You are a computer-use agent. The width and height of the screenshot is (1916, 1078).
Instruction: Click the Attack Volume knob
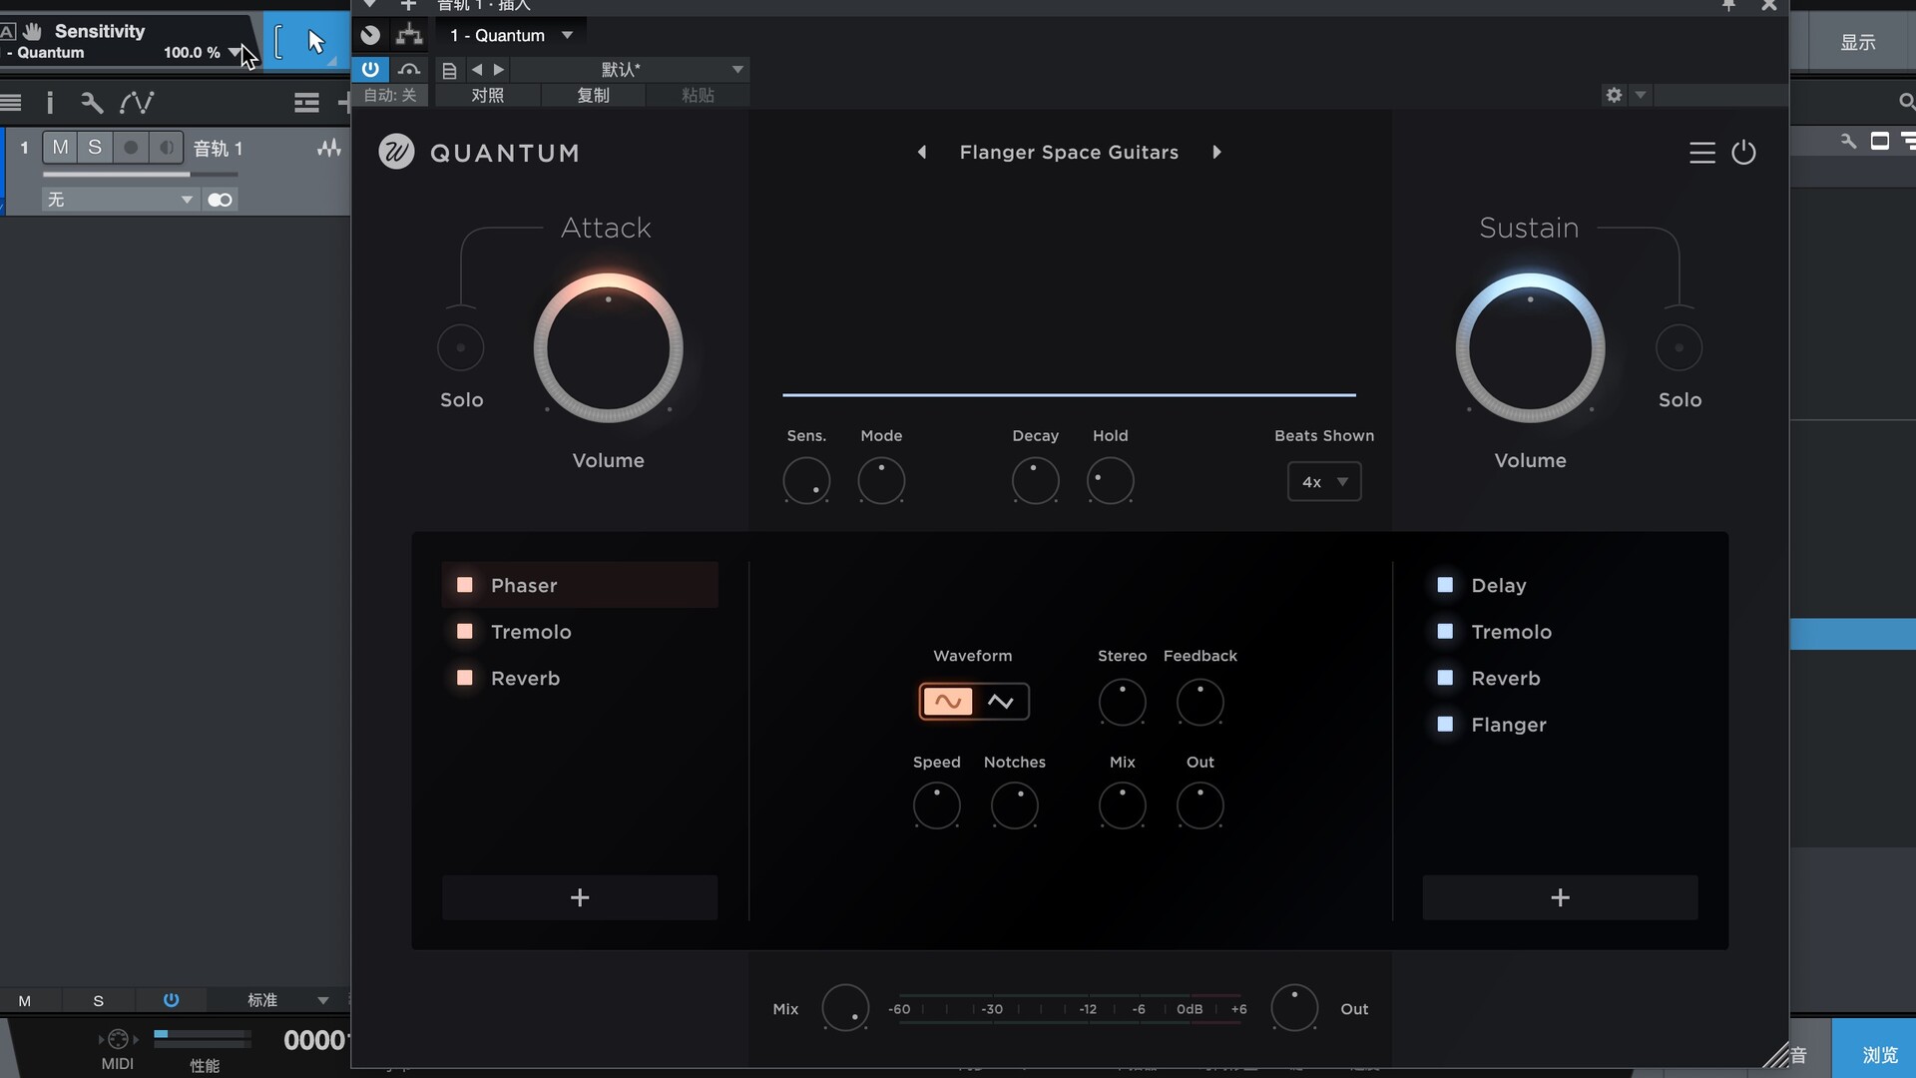click(608, 348)
